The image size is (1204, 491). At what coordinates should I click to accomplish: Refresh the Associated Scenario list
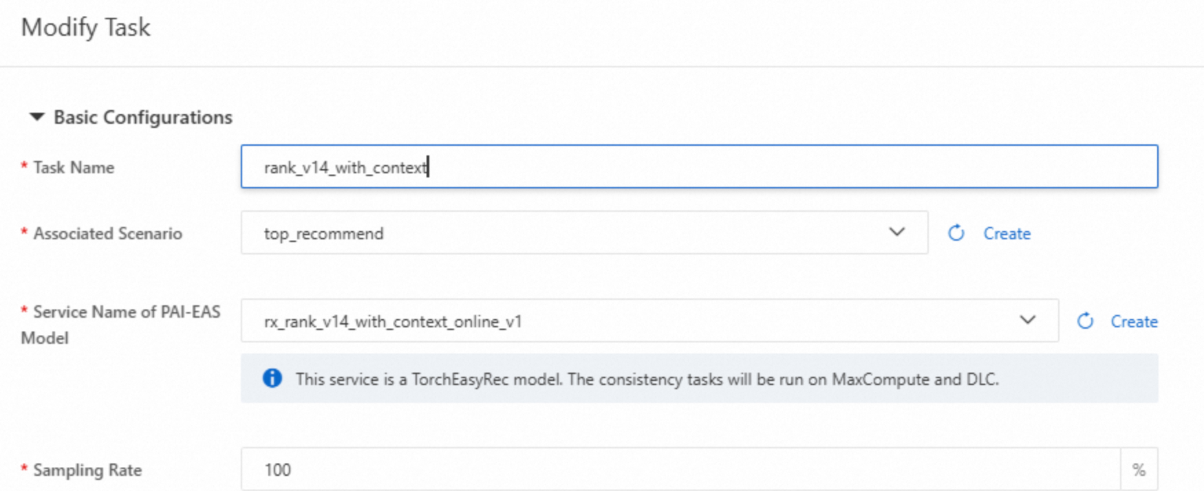coord(956,233)
